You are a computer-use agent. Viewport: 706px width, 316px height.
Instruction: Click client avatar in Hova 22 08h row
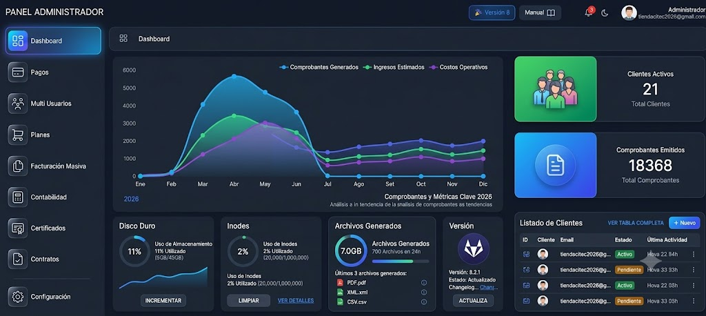click(543, 286)
